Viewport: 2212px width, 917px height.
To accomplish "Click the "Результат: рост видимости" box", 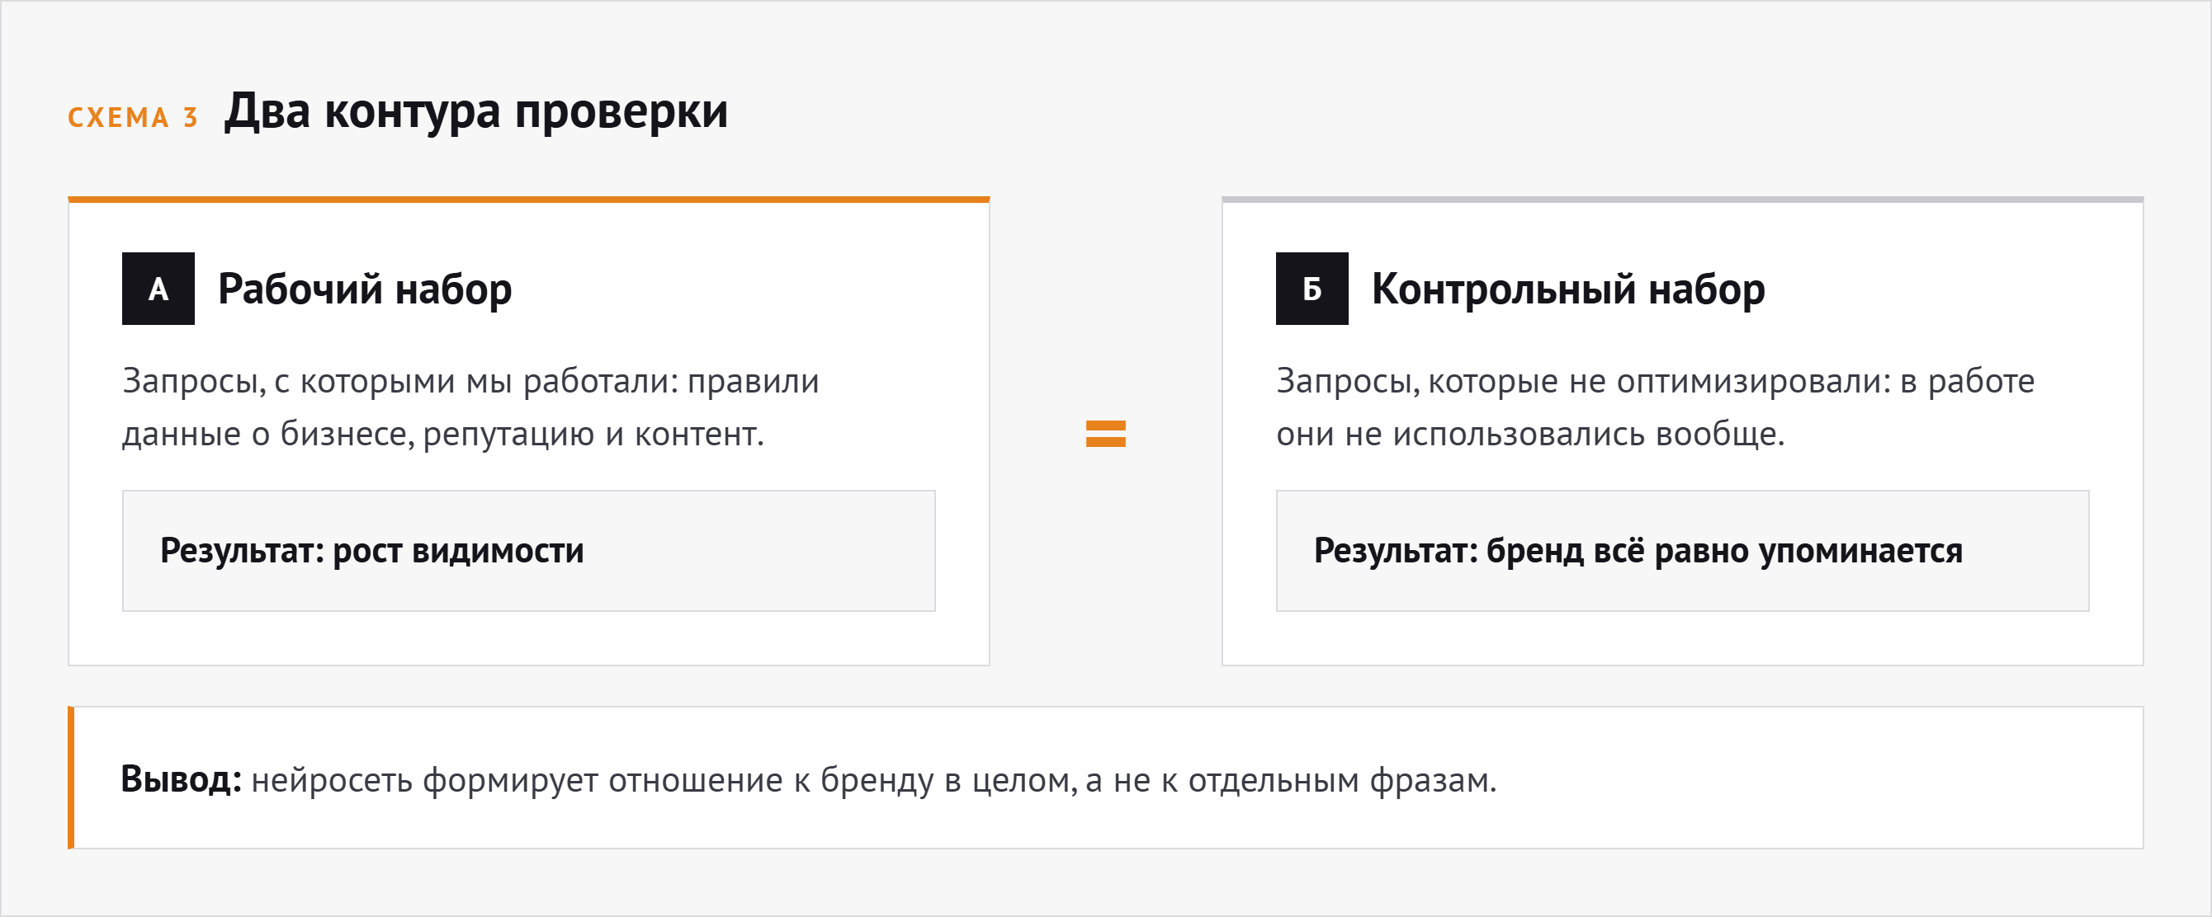I will point(529,551).
